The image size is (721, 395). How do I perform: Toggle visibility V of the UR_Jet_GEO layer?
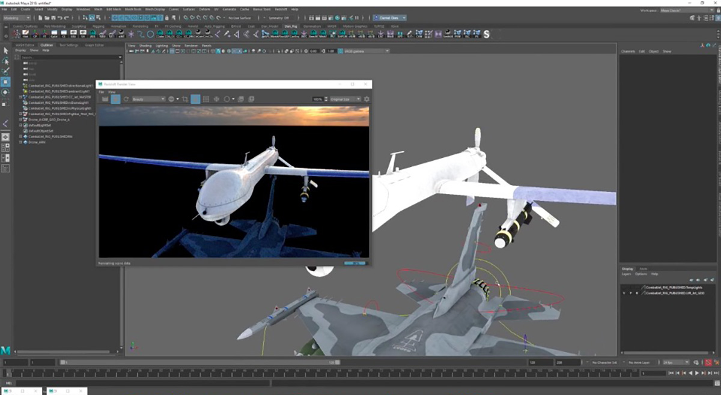click(624, 293)
